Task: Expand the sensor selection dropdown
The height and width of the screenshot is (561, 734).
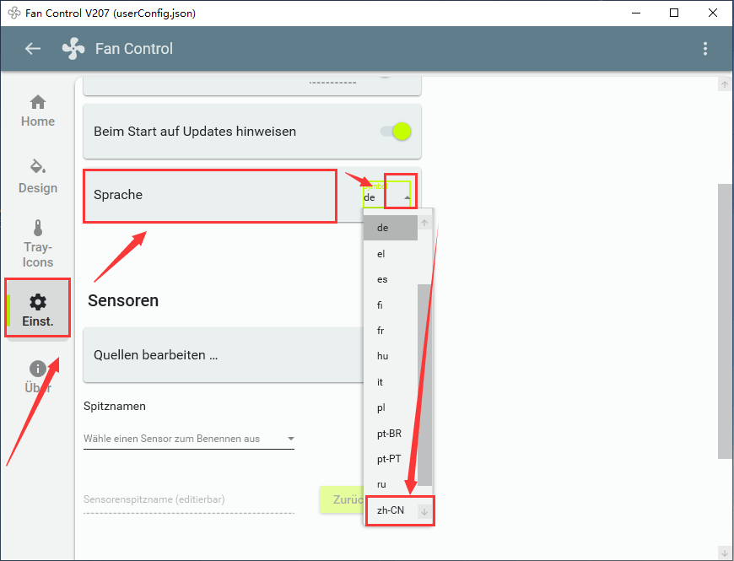Action: [x=290, y=439]
